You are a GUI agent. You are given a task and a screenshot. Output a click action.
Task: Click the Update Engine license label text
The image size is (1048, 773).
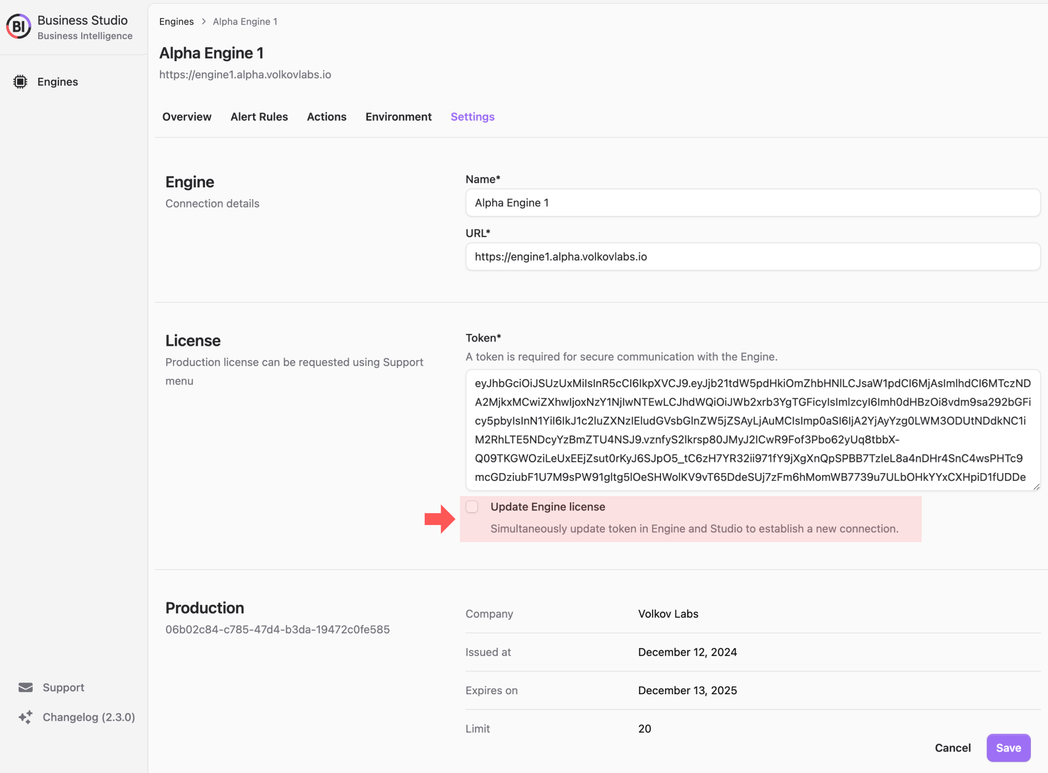tap(548, 507)
